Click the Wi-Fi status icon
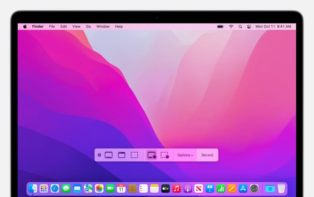This screenshot has width=314, height=197. click(231, 27)
